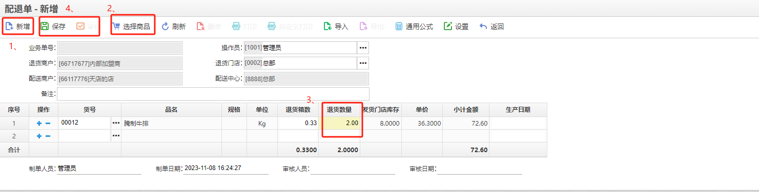Click the 配送中心 field
The width and height of the screenshot is (759, 192).
tap(306, 79)
